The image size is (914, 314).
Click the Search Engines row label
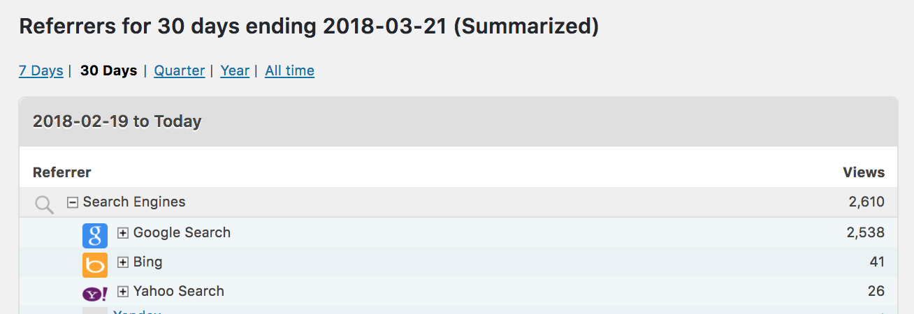pos(134,202)
